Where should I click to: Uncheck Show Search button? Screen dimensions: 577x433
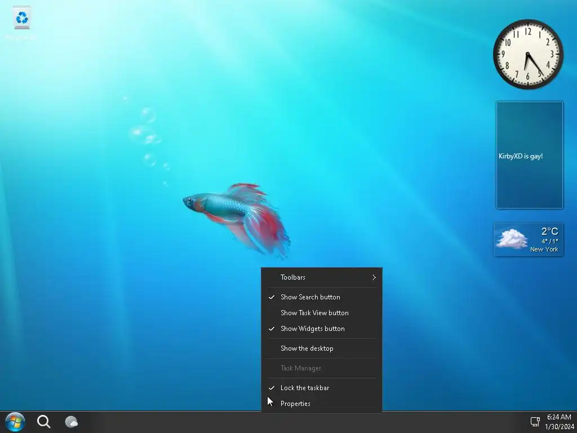322,297
